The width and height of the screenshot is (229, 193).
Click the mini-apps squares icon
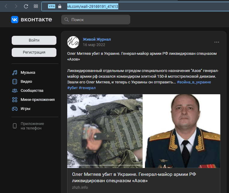point(15,100)
